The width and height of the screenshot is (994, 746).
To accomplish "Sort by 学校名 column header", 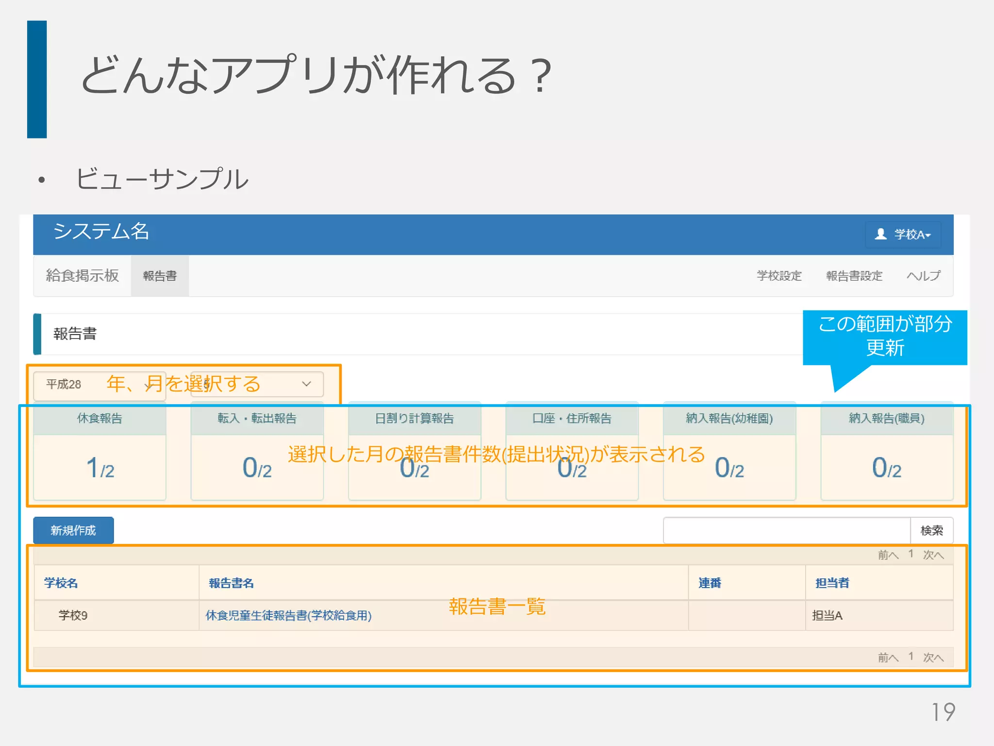I will pyautogui.click(x=61, y=583).
